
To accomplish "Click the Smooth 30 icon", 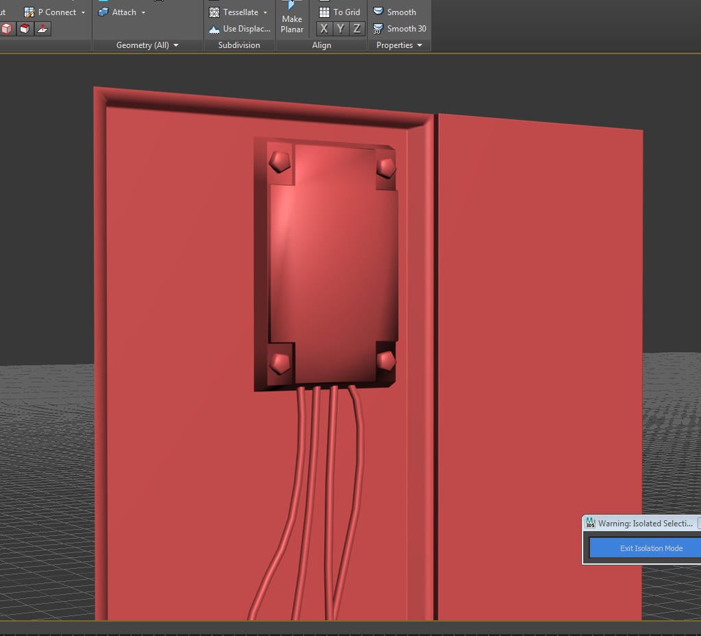I will click(378, 28).
